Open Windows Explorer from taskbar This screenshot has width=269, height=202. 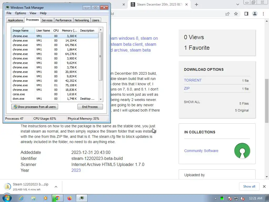click(33, 198)
